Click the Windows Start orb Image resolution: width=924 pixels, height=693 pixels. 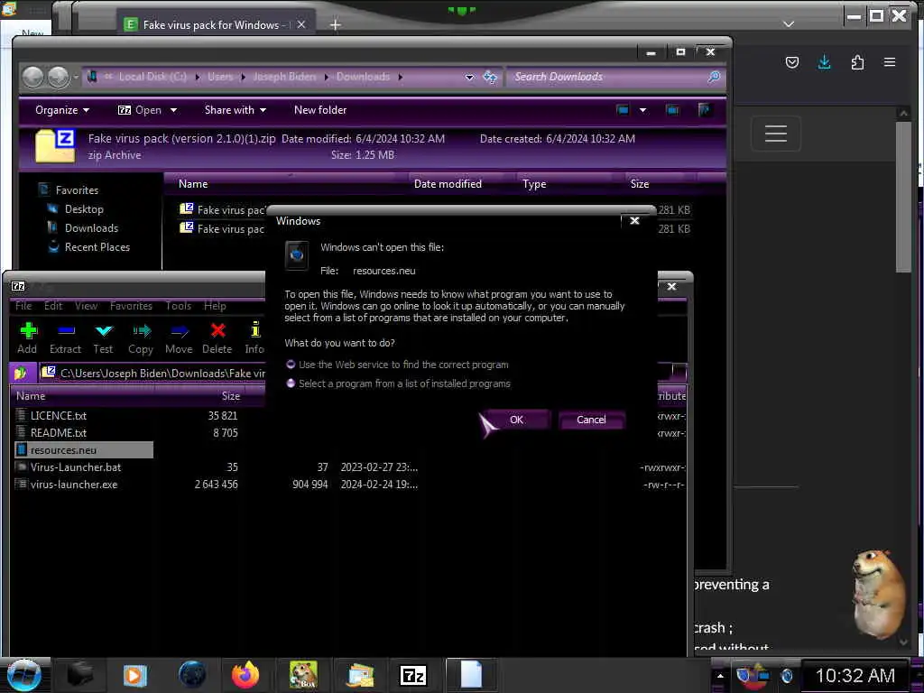23,675
